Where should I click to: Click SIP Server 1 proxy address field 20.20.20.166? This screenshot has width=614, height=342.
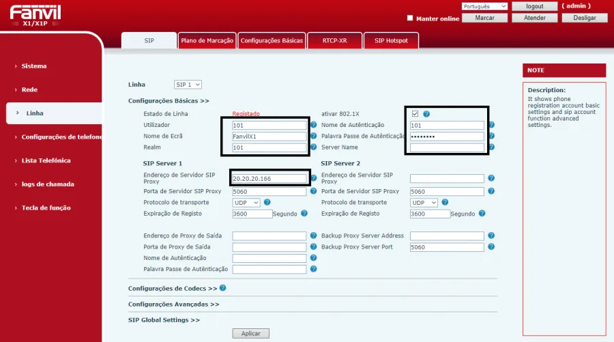click(269, 179)
